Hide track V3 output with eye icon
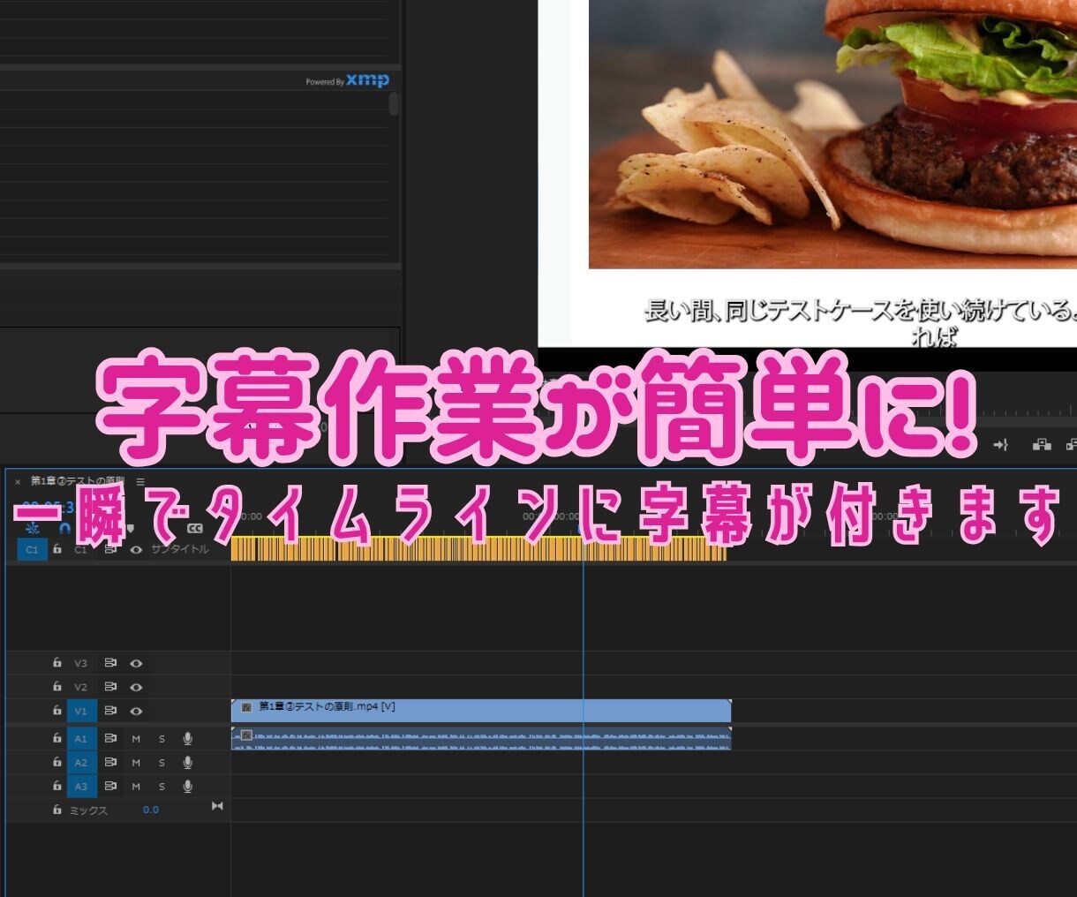 tap(136, 663)
